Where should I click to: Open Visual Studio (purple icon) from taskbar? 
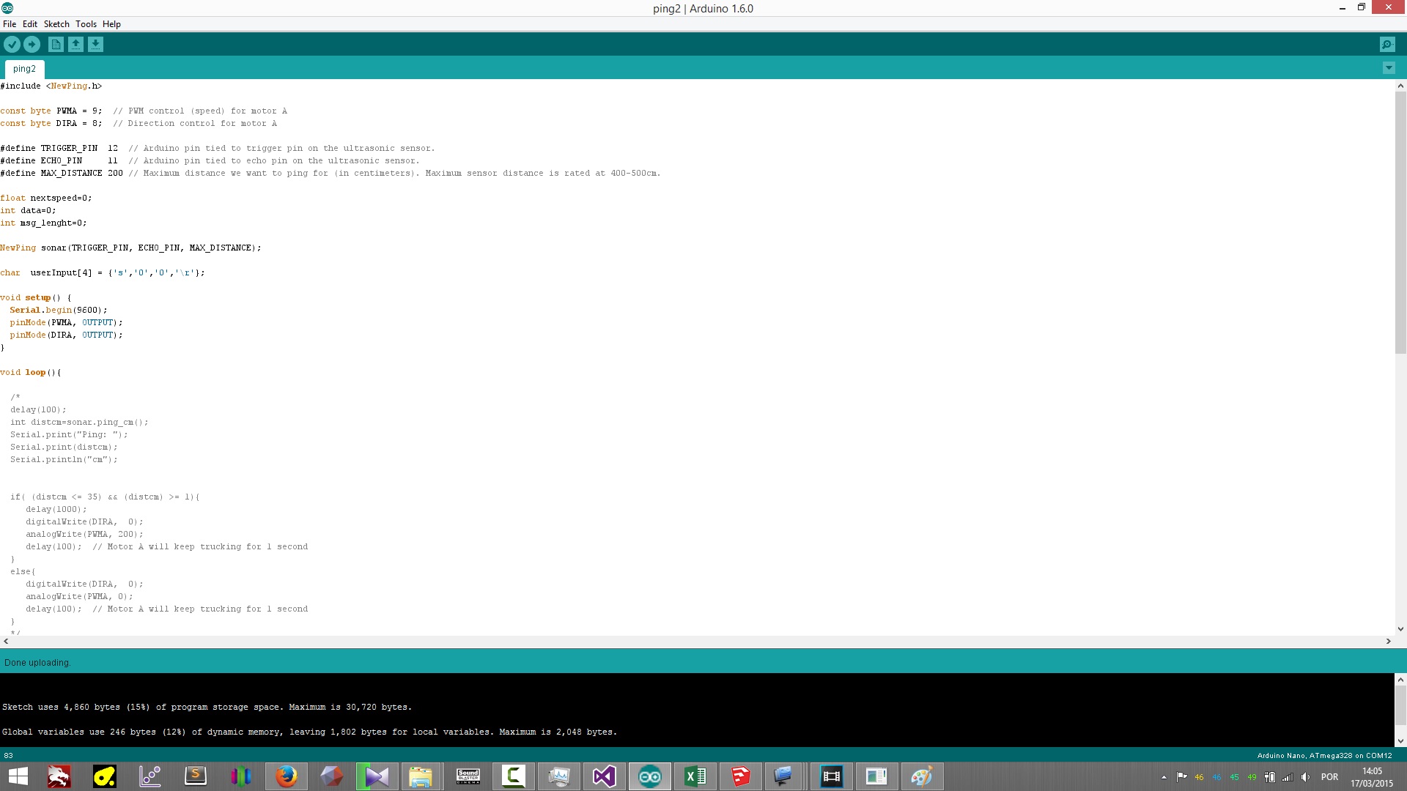point(605,776)
